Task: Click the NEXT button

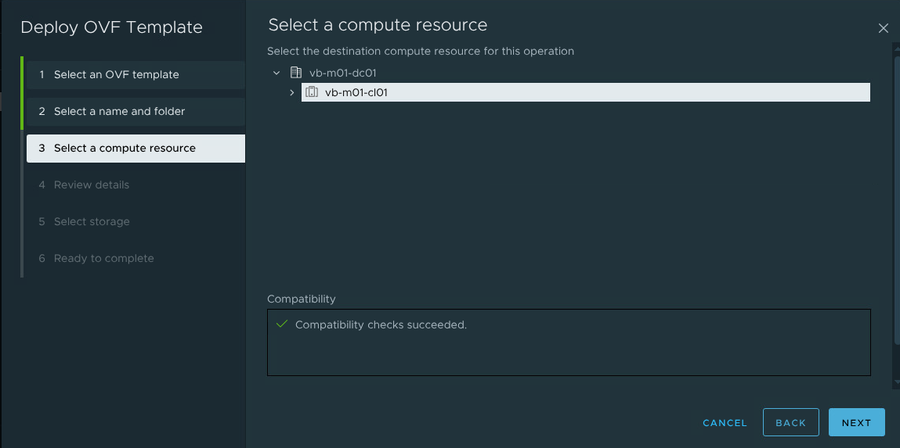Action: point(856,423)
